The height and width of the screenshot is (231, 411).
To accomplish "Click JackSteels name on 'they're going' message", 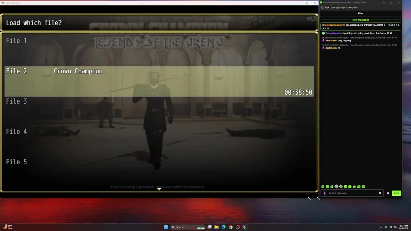I will click(331, 40).
